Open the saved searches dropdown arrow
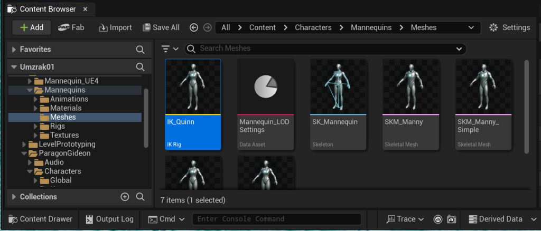Image resolution: width=541 pixels, height=231 pixels. tap(459, 49)
